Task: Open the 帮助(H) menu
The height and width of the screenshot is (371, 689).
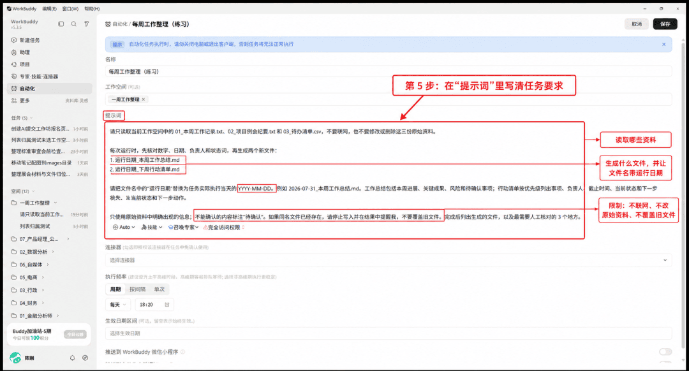Action: click(92, 9)
